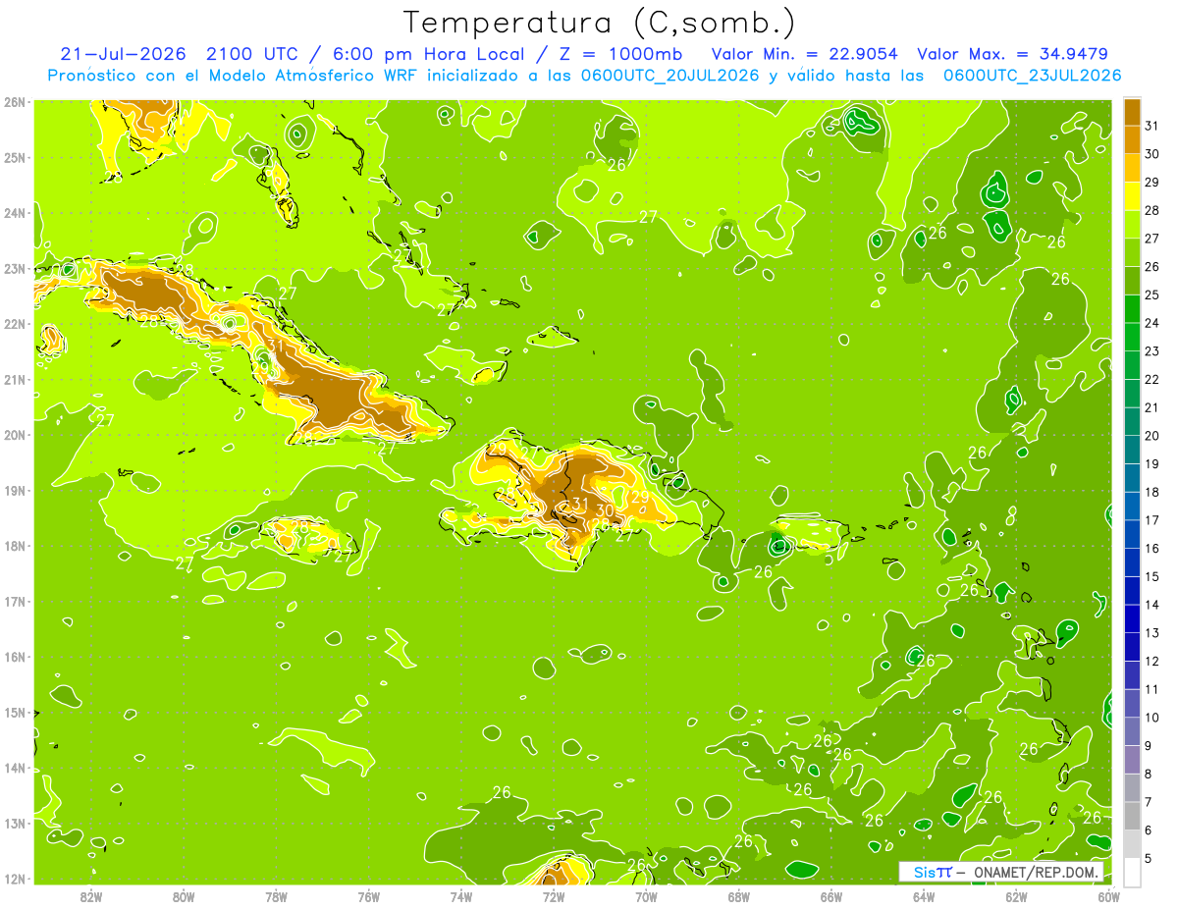Click the colorbar label '28'

(x=1152, y=210)
